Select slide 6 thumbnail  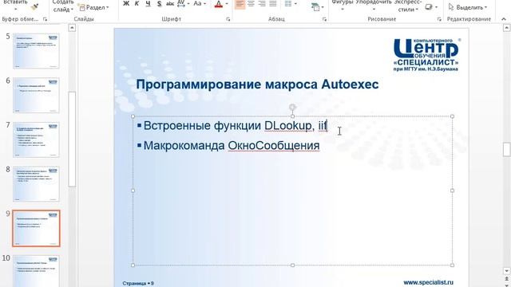point(36,96)
